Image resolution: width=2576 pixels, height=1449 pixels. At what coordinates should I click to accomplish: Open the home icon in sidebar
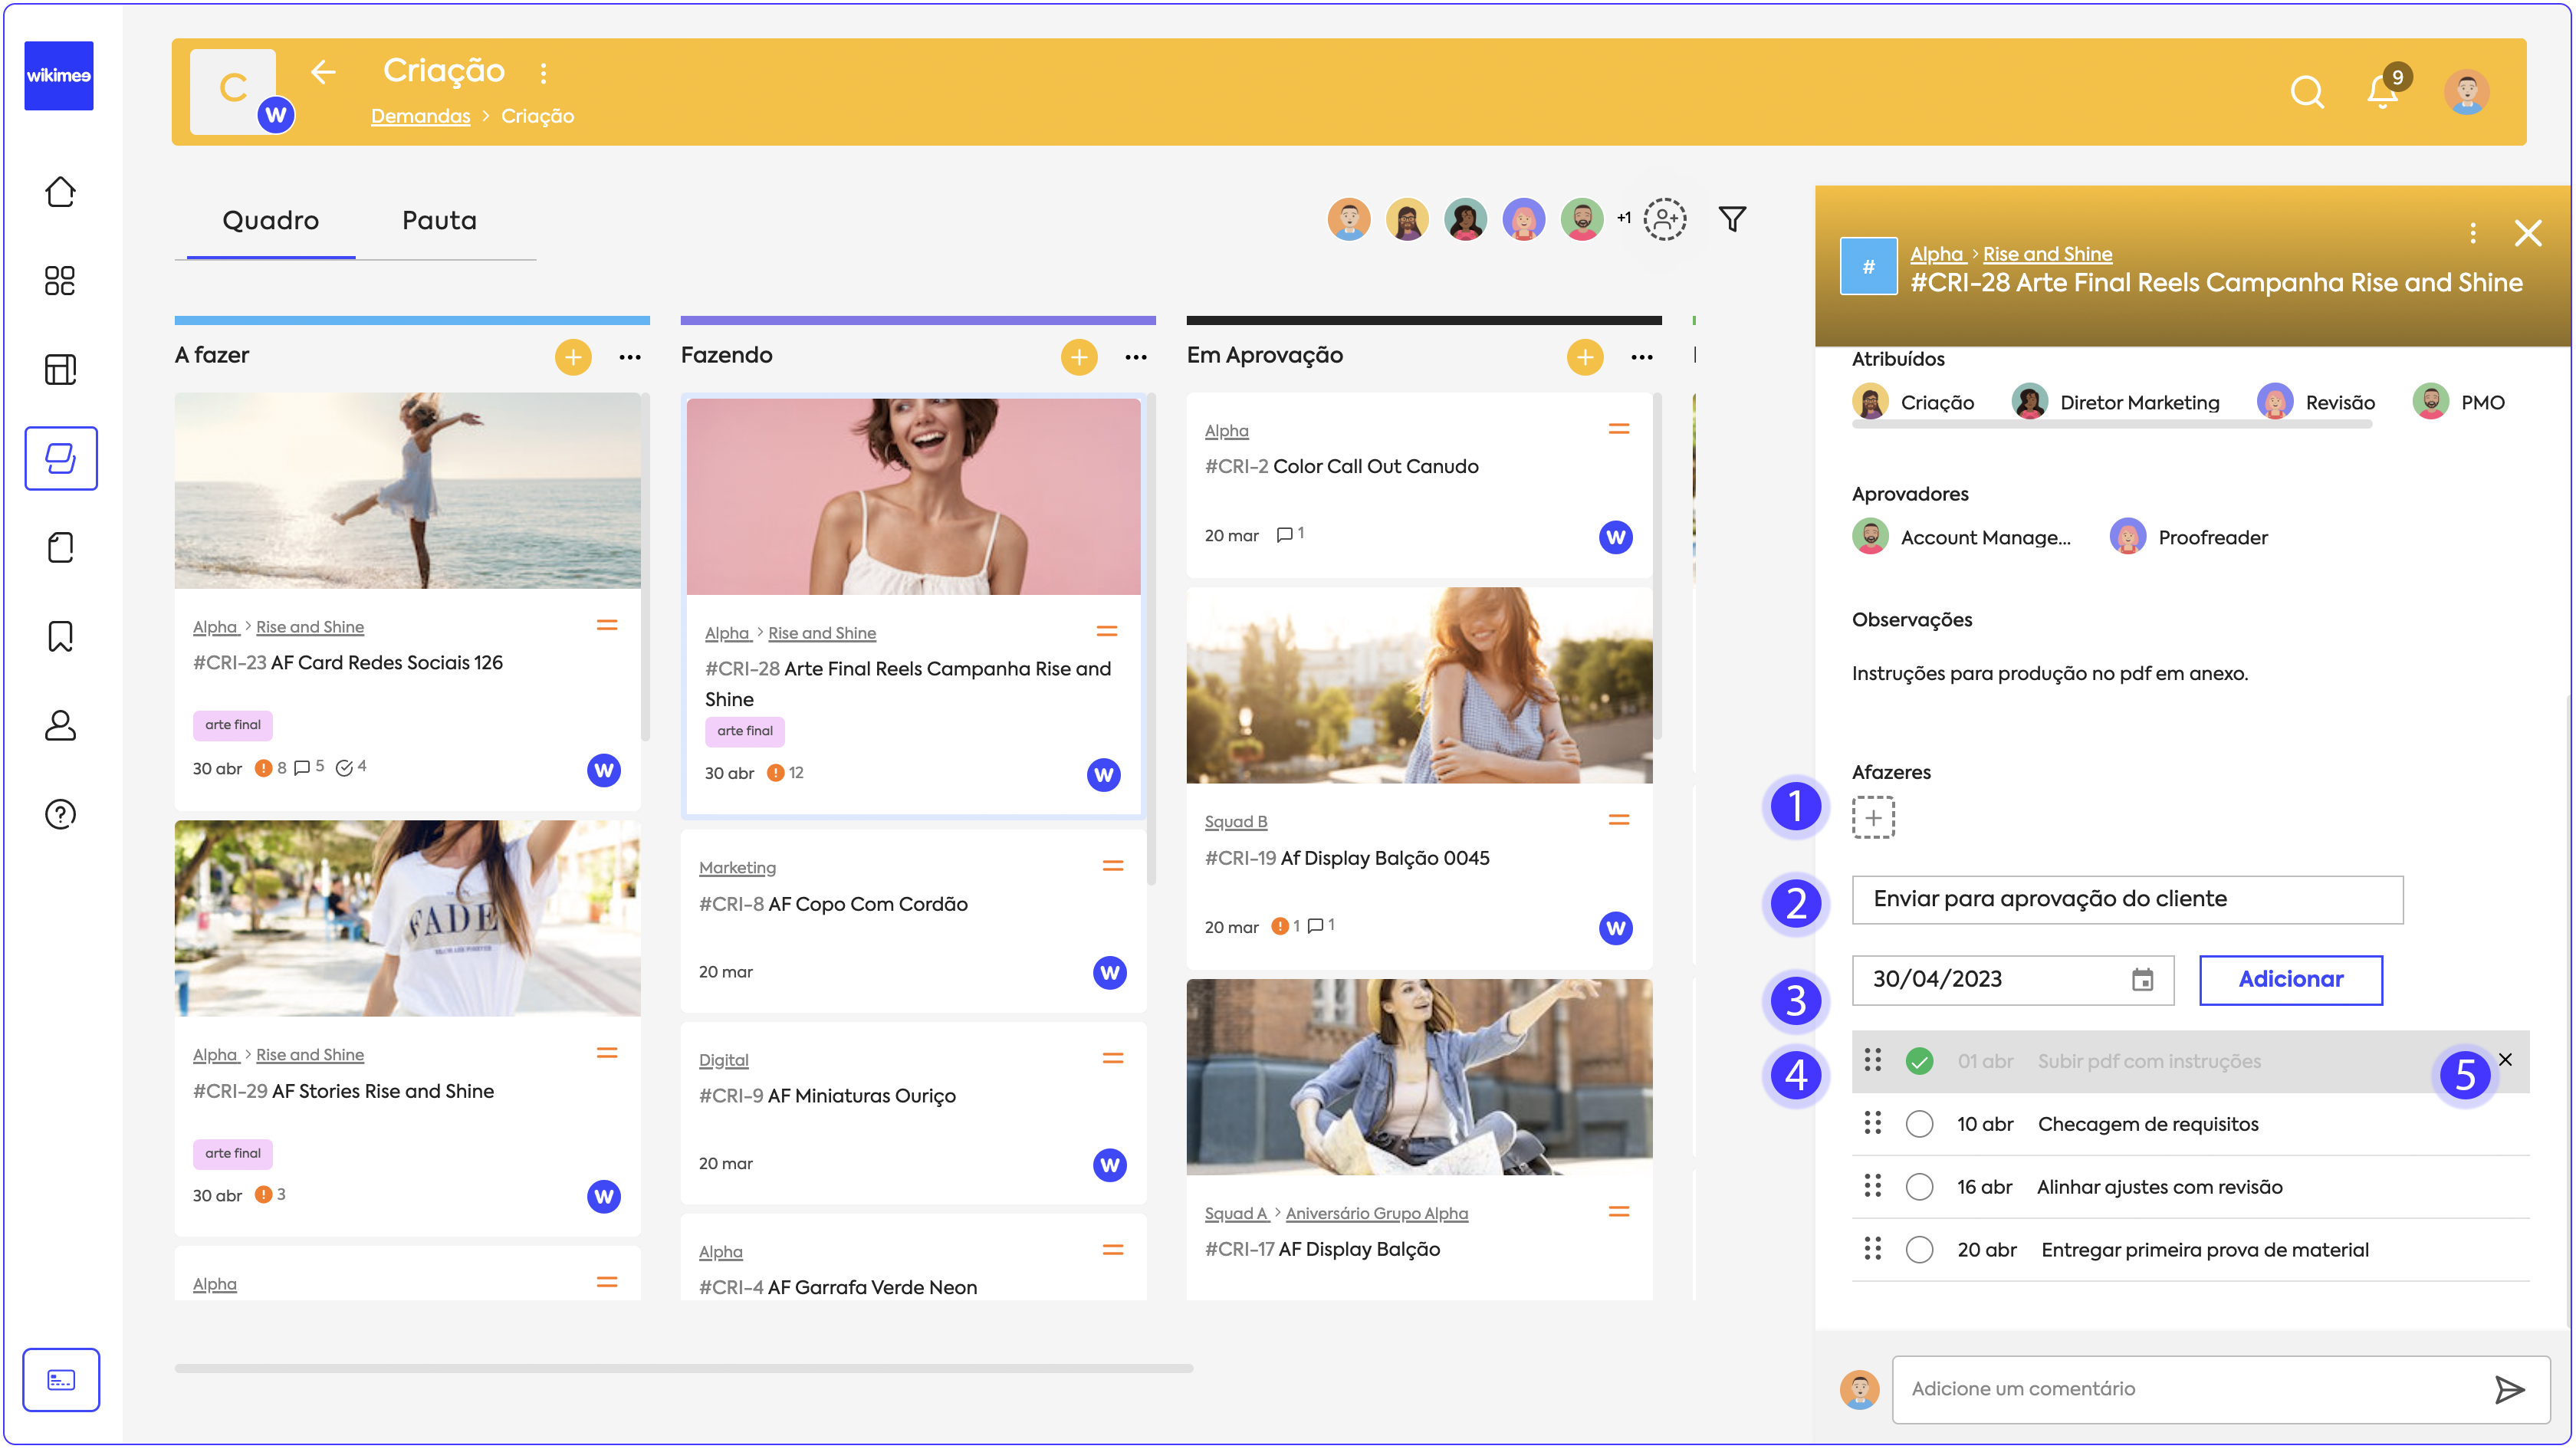(60, 192)
